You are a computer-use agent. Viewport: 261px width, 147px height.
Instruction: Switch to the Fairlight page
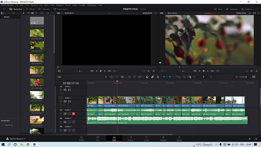(163, 139)
